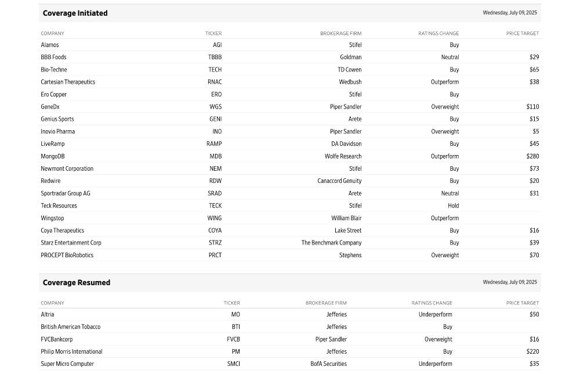The height and width of the screenshot is (374, 580).
Task: Open Newmont Corporation's entry
Action: pyautogui.click(x=67, y=168)
